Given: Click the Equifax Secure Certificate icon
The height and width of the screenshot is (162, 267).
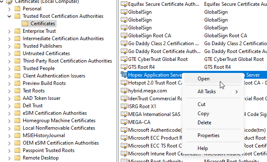Looking at the screenshot, I should pos(124,4).
